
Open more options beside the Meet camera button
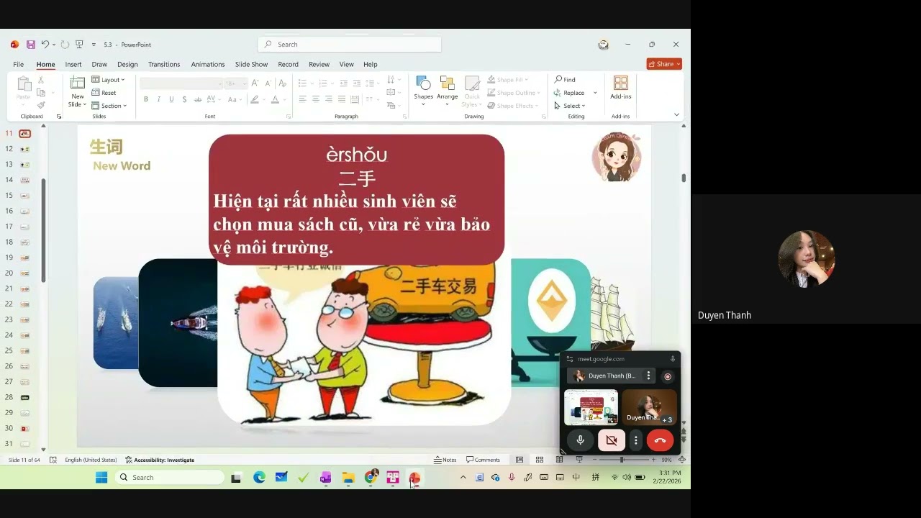click(x=635, y=440)
